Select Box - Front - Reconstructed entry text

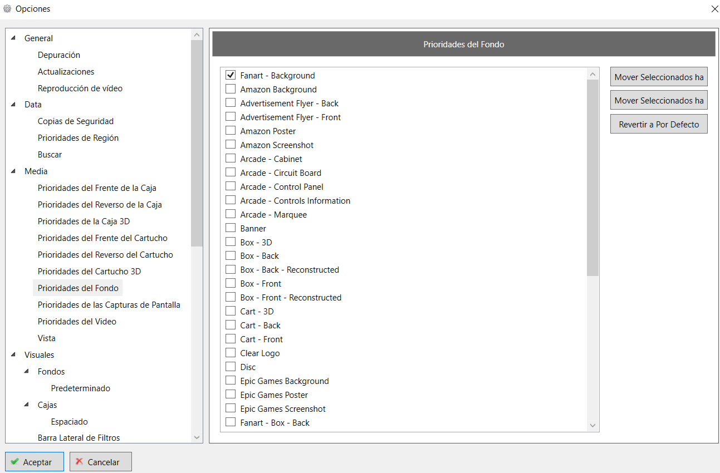pyautogui.click(x=291, y=298)
